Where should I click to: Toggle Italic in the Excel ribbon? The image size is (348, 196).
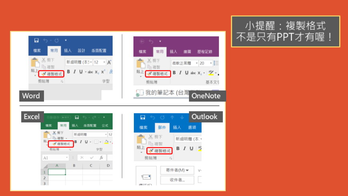point(81,142)
